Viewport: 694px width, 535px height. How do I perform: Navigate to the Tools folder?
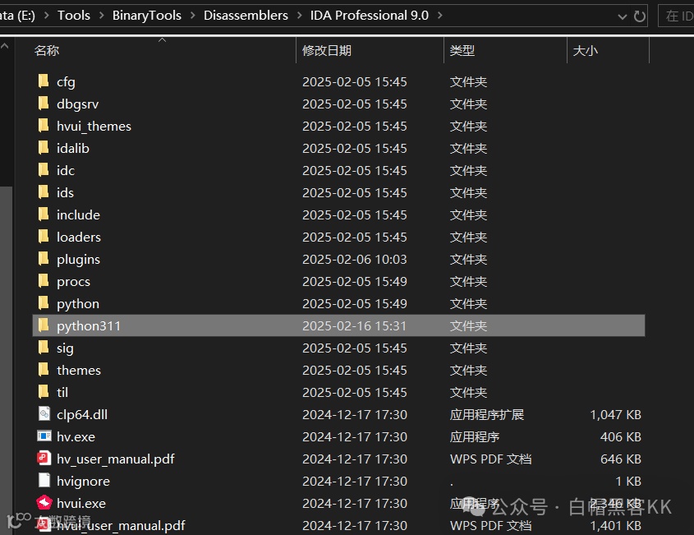coord(73,15)
